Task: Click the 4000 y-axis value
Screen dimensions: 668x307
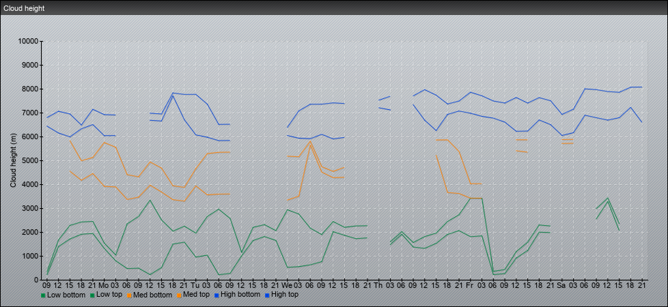Action: [x=30, y=184]
